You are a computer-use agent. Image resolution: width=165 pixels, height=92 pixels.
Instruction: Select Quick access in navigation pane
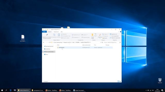pyautogui.click(x=49, y=46)
